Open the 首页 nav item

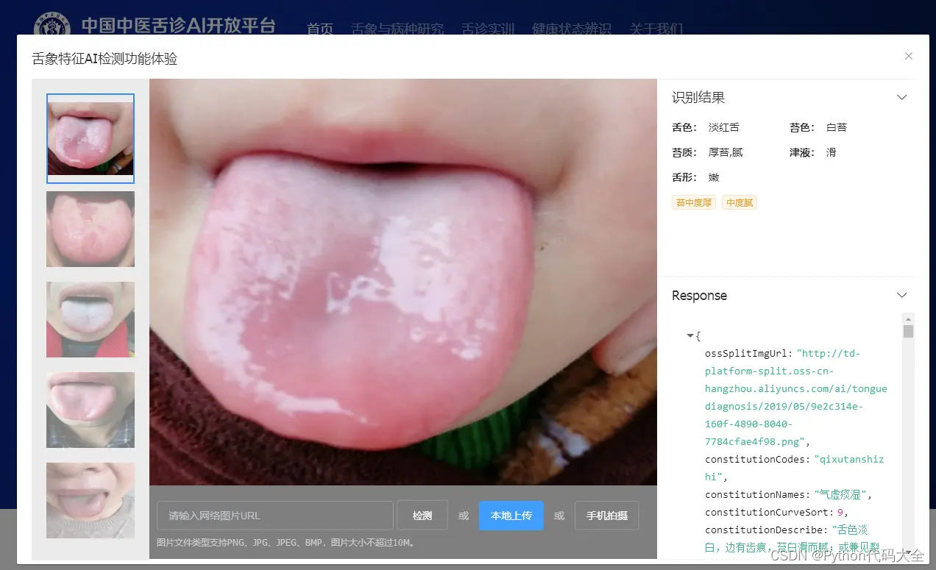click(320, 29)
